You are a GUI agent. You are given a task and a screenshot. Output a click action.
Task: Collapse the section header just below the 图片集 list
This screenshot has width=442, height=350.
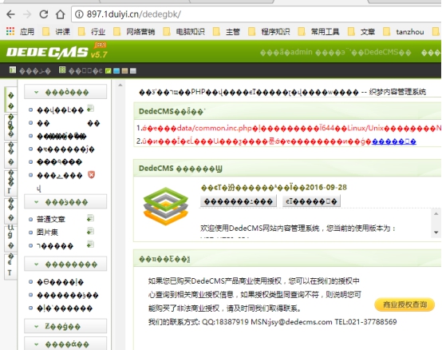(x=65, y=264)
